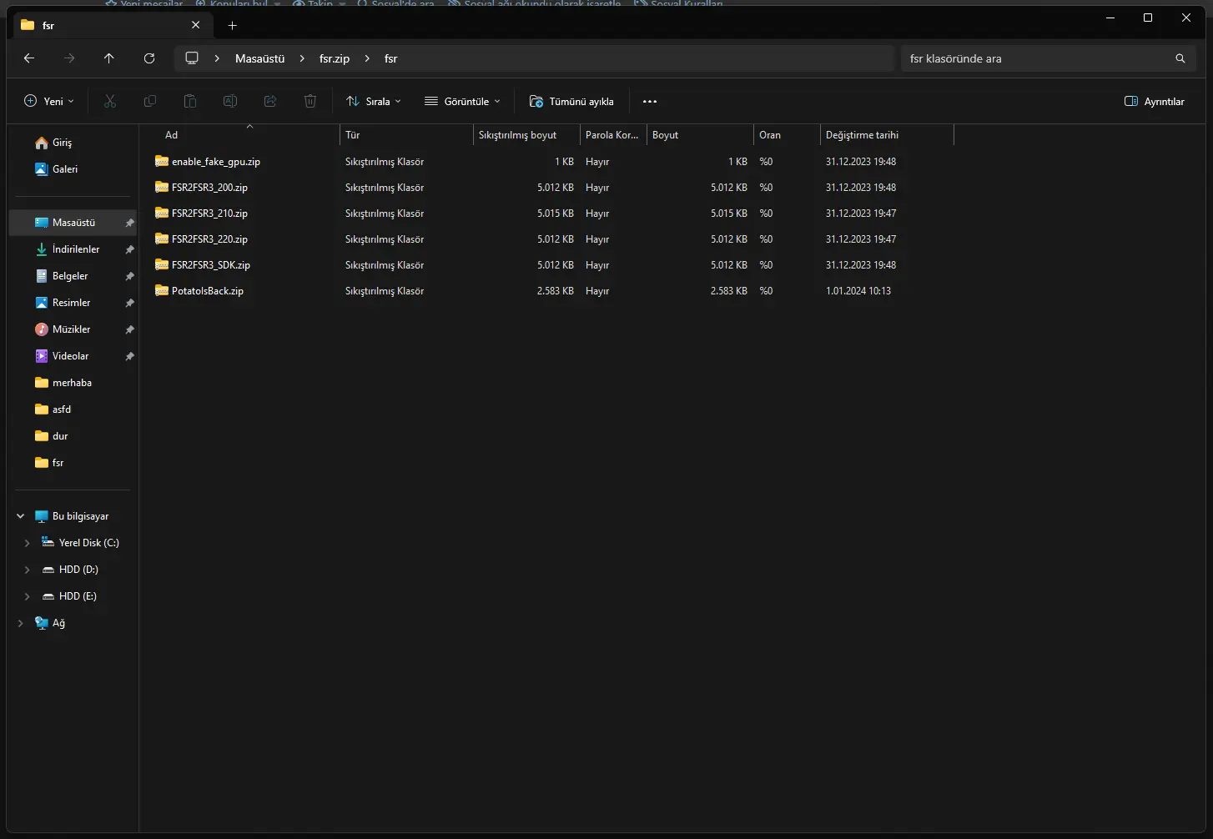Select FSR2FSR3_200.zip file
Viewport: 1213px width, 839px height.
coord(201,188)
